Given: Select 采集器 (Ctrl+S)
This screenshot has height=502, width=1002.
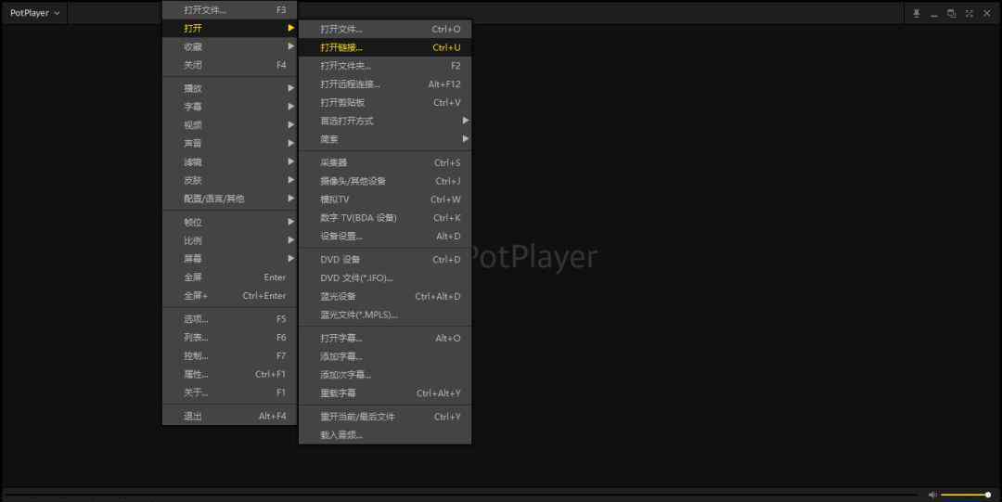Looking at the screenshot, I should pyautogui.click(x=385, y=162).
